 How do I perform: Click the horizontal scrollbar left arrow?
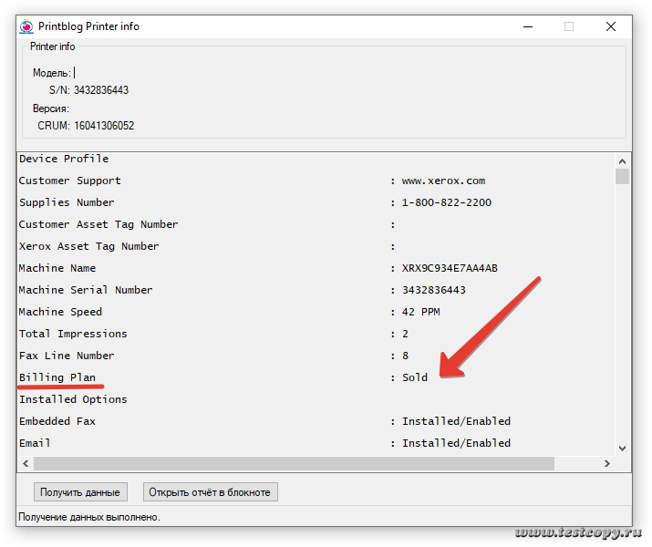[25, 464]
